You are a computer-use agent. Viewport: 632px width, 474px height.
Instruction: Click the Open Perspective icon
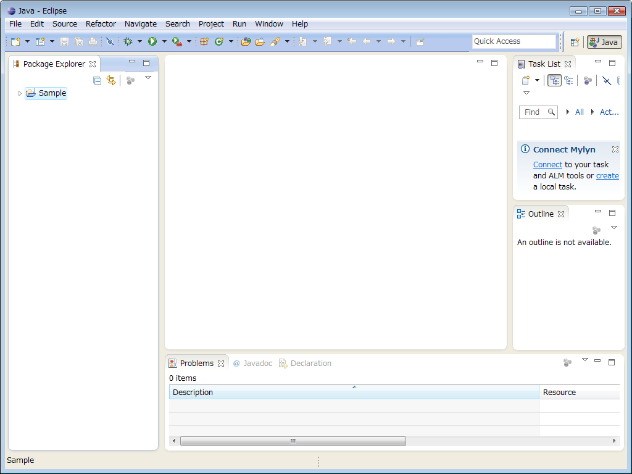tap(575, 42)
